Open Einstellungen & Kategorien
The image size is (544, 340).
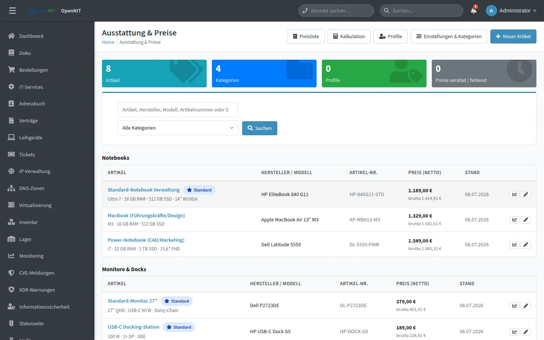click(449, 37)
